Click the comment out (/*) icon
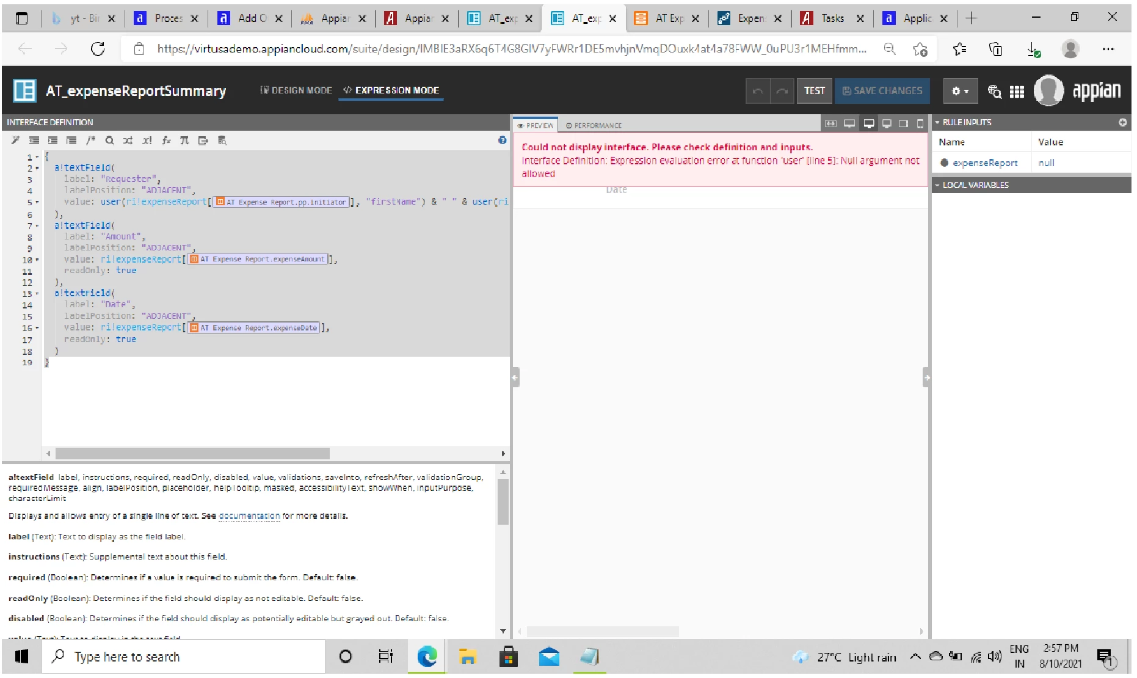Viewport: 1137px width, 678px height. [91, 140]
